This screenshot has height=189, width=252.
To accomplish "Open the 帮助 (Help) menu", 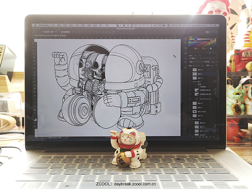I will [107, 26].
